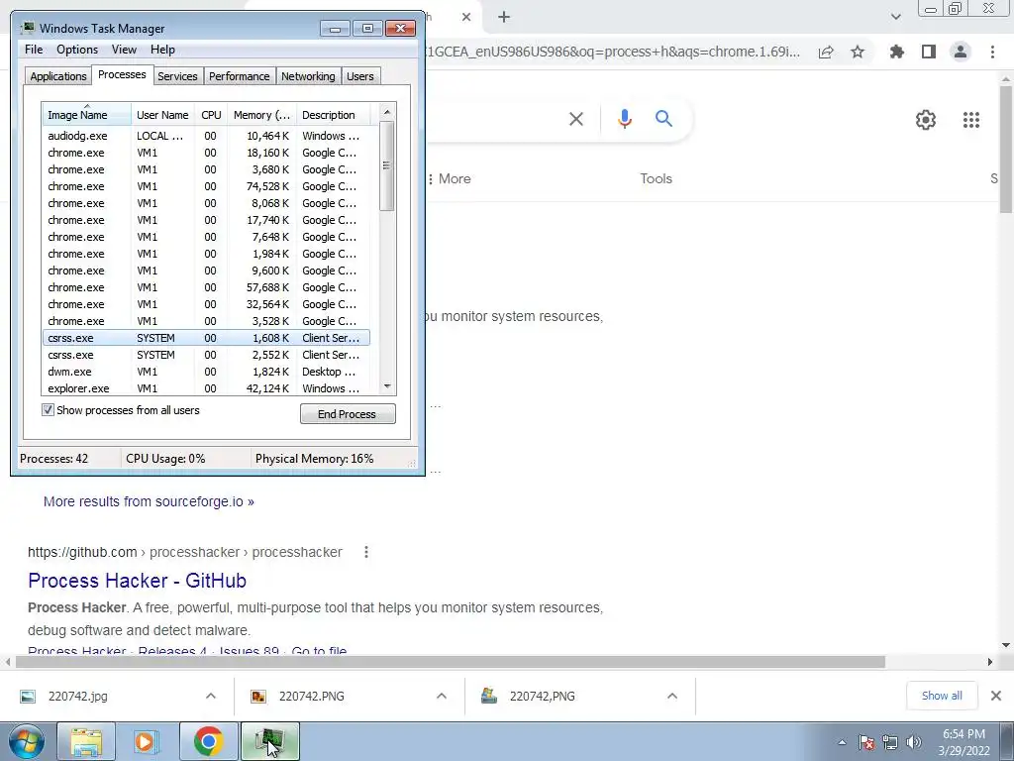
Task: Switch to Performance tab
Action: [240, 76]
